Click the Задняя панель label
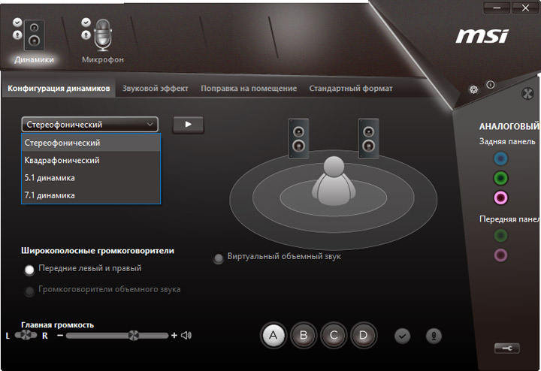Viewport: 541px width, 371px height. [x=507, y=141]
